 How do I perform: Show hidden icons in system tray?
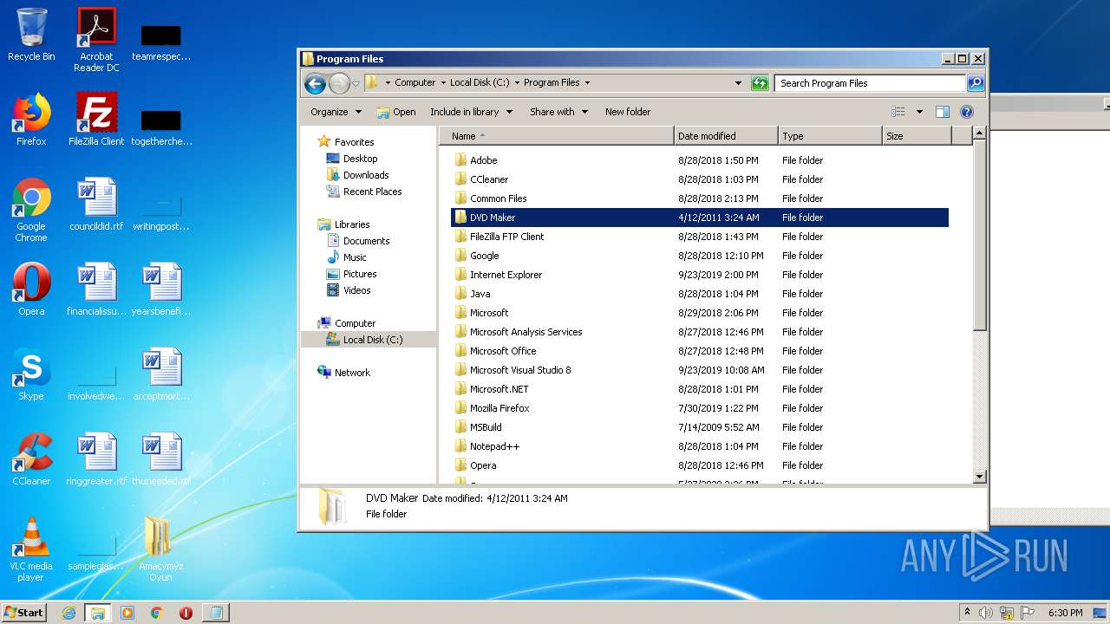pos(967,612)
